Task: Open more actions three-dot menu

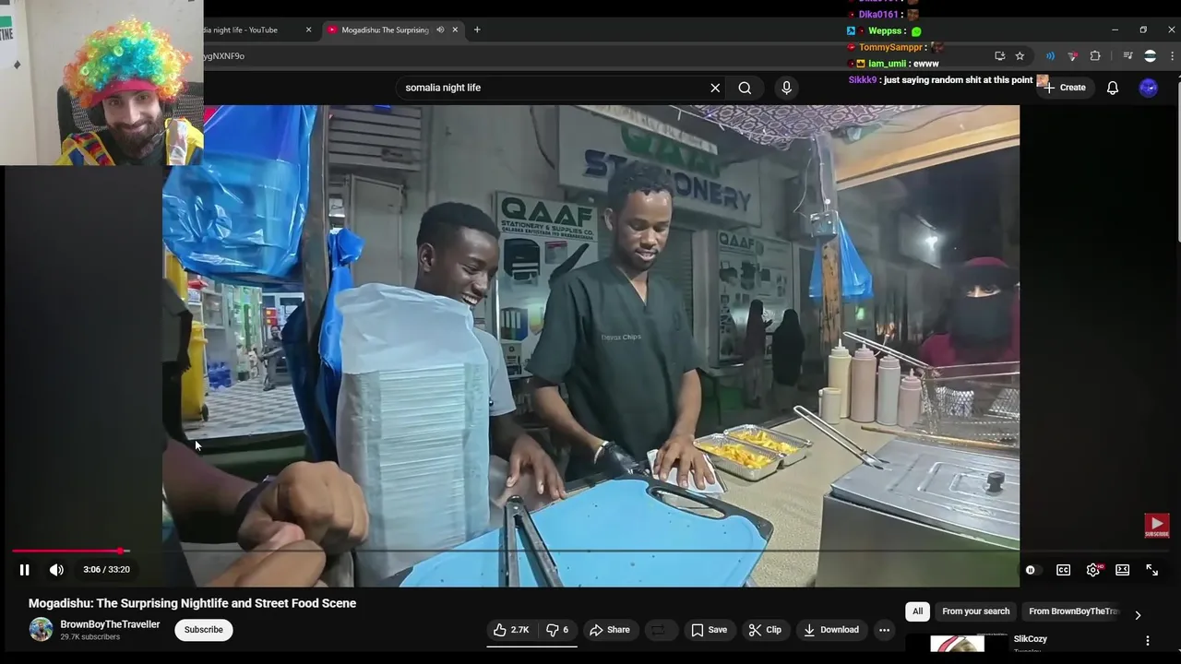Action: click(x=884, y=630)
